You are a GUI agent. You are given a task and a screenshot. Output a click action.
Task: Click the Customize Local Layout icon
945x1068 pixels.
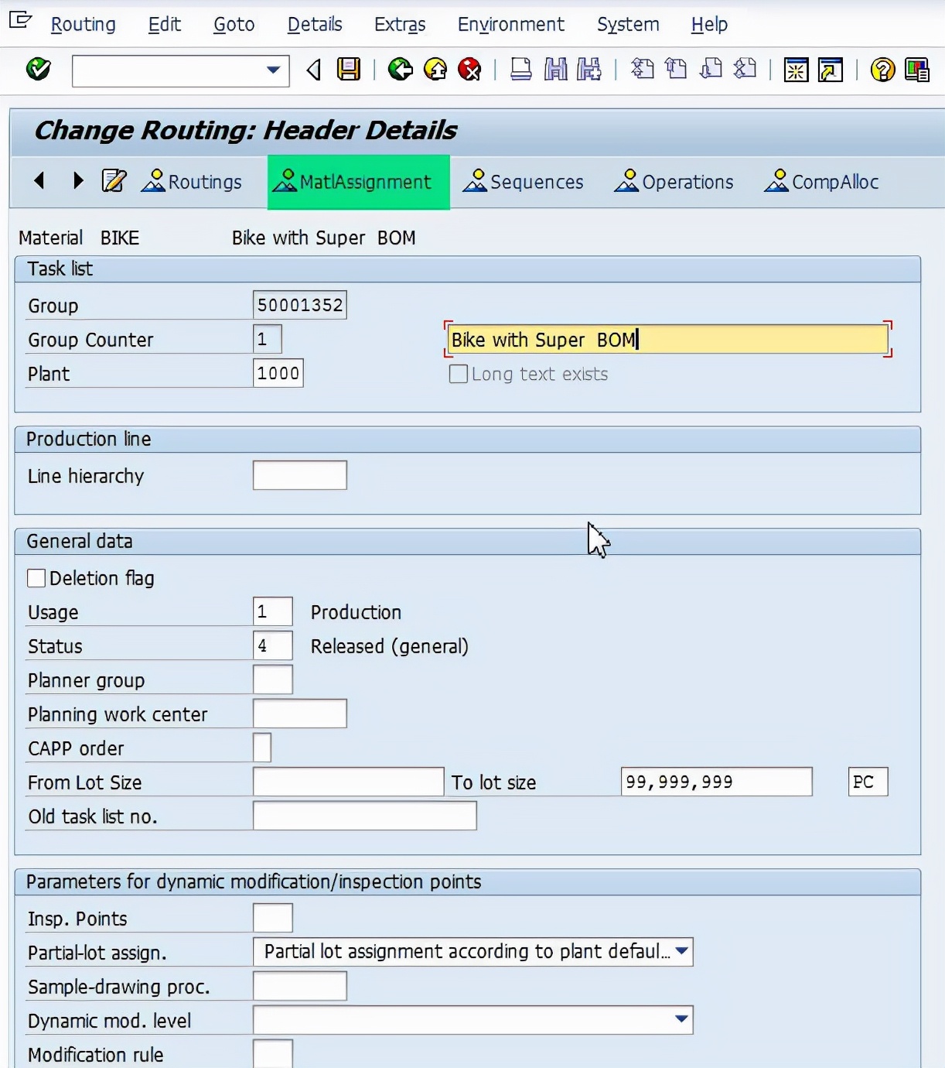[917, 70]
